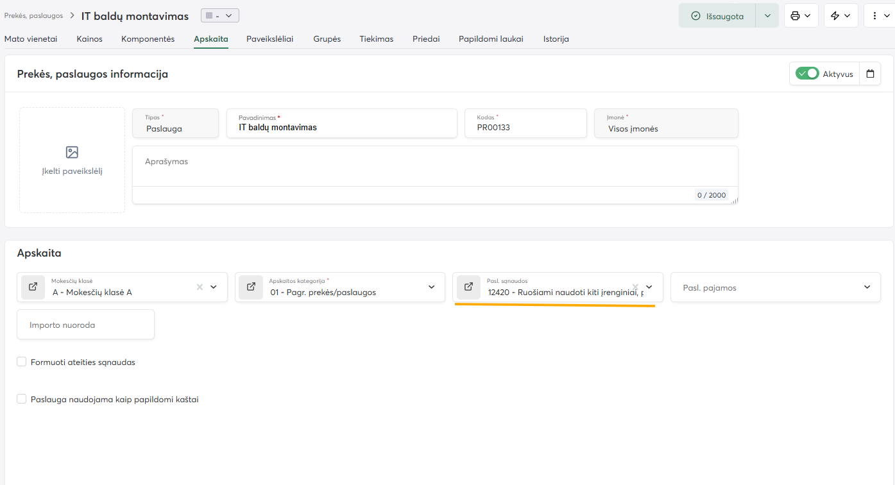Expand the Apskaitos kategorija dropdown
895x485 pixels.
tap(431, 287)
